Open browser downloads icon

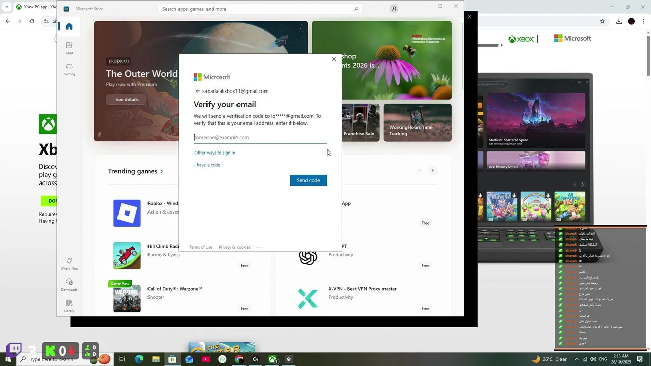click(619, 21)
